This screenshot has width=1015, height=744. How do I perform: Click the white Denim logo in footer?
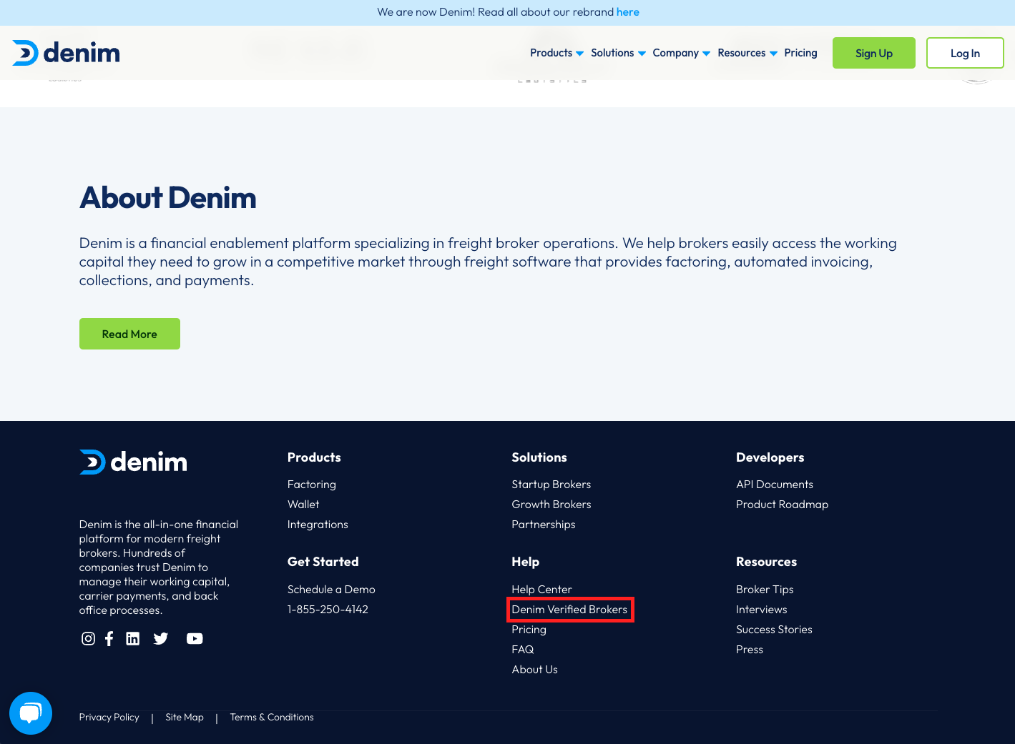pyautogui.click(x=133, y=462)
